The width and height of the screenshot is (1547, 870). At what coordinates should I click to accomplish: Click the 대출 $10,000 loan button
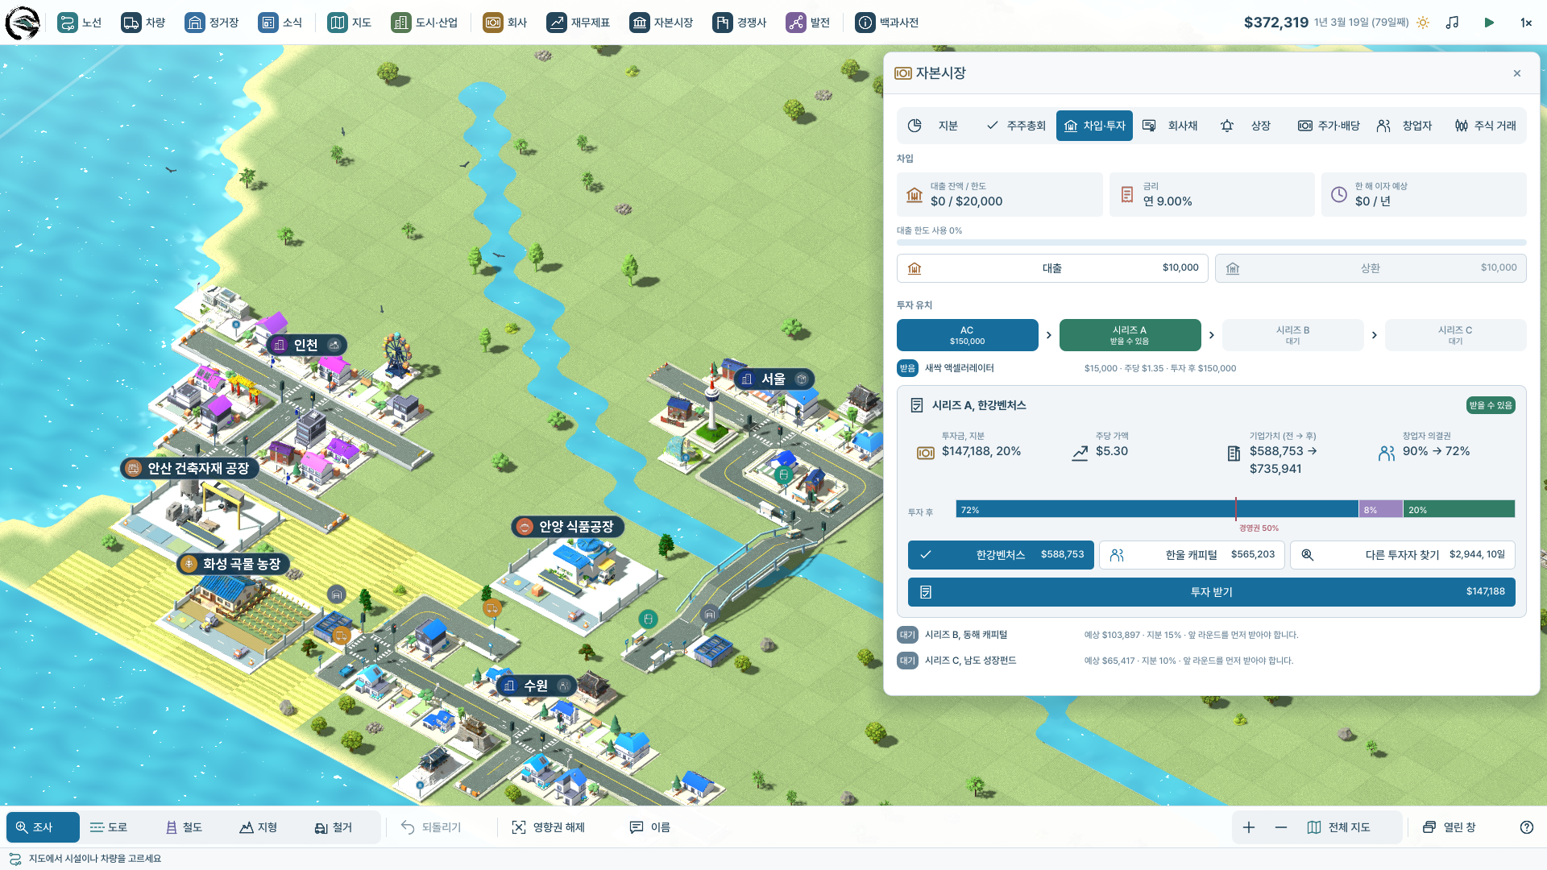[1052, 268]
